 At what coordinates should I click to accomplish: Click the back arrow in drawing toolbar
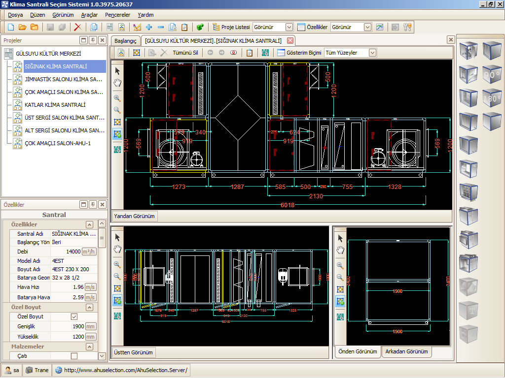coord(210,52)
